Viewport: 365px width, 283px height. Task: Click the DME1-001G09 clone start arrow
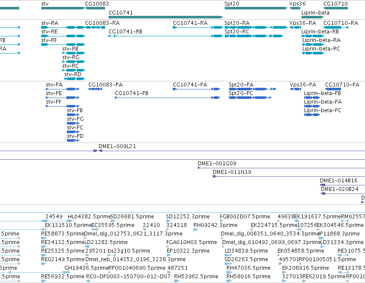[x=199, y=168]
